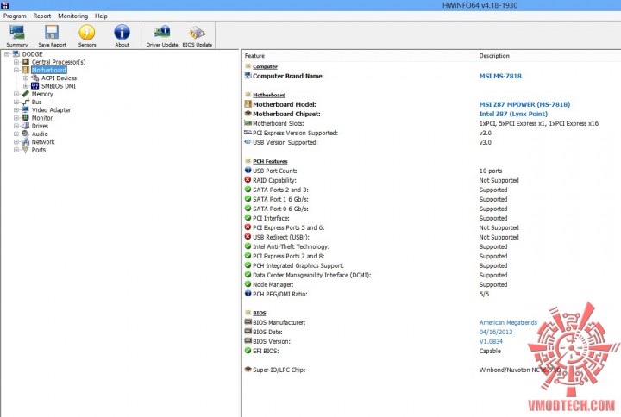Expand the Drives node
The height and width of the screenshot is (417, 621).
point(16,126)
